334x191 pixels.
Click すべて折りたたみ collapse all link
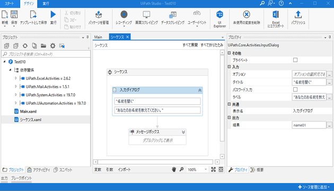[x=212, y=45]
